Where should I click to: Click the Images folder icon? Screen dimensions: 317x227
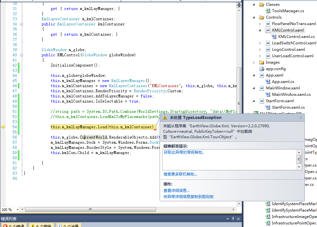[262, 62]
